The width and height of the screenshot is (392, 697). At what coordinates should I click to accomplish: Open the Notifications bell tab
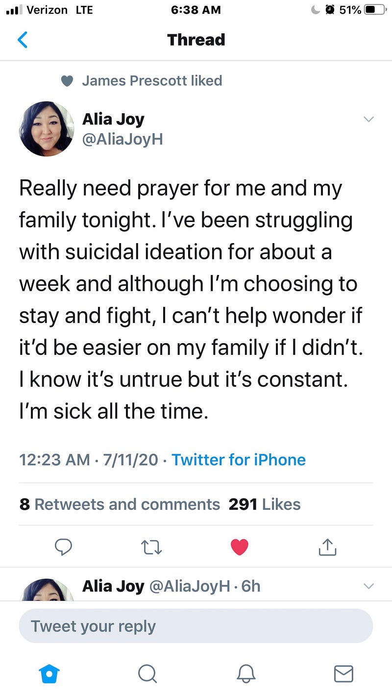tap(246, 673)
